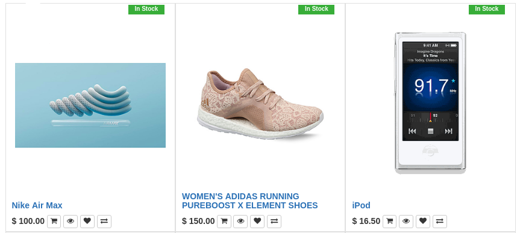Quick view the iPod product

point(406,222)
